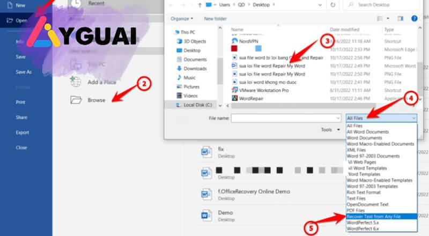Click the VMware Workstation Pro icon
429x236 pixels.
click(x=234, y=90)
